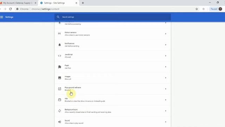Click 'Ask before sending' under Notifications

72,46
